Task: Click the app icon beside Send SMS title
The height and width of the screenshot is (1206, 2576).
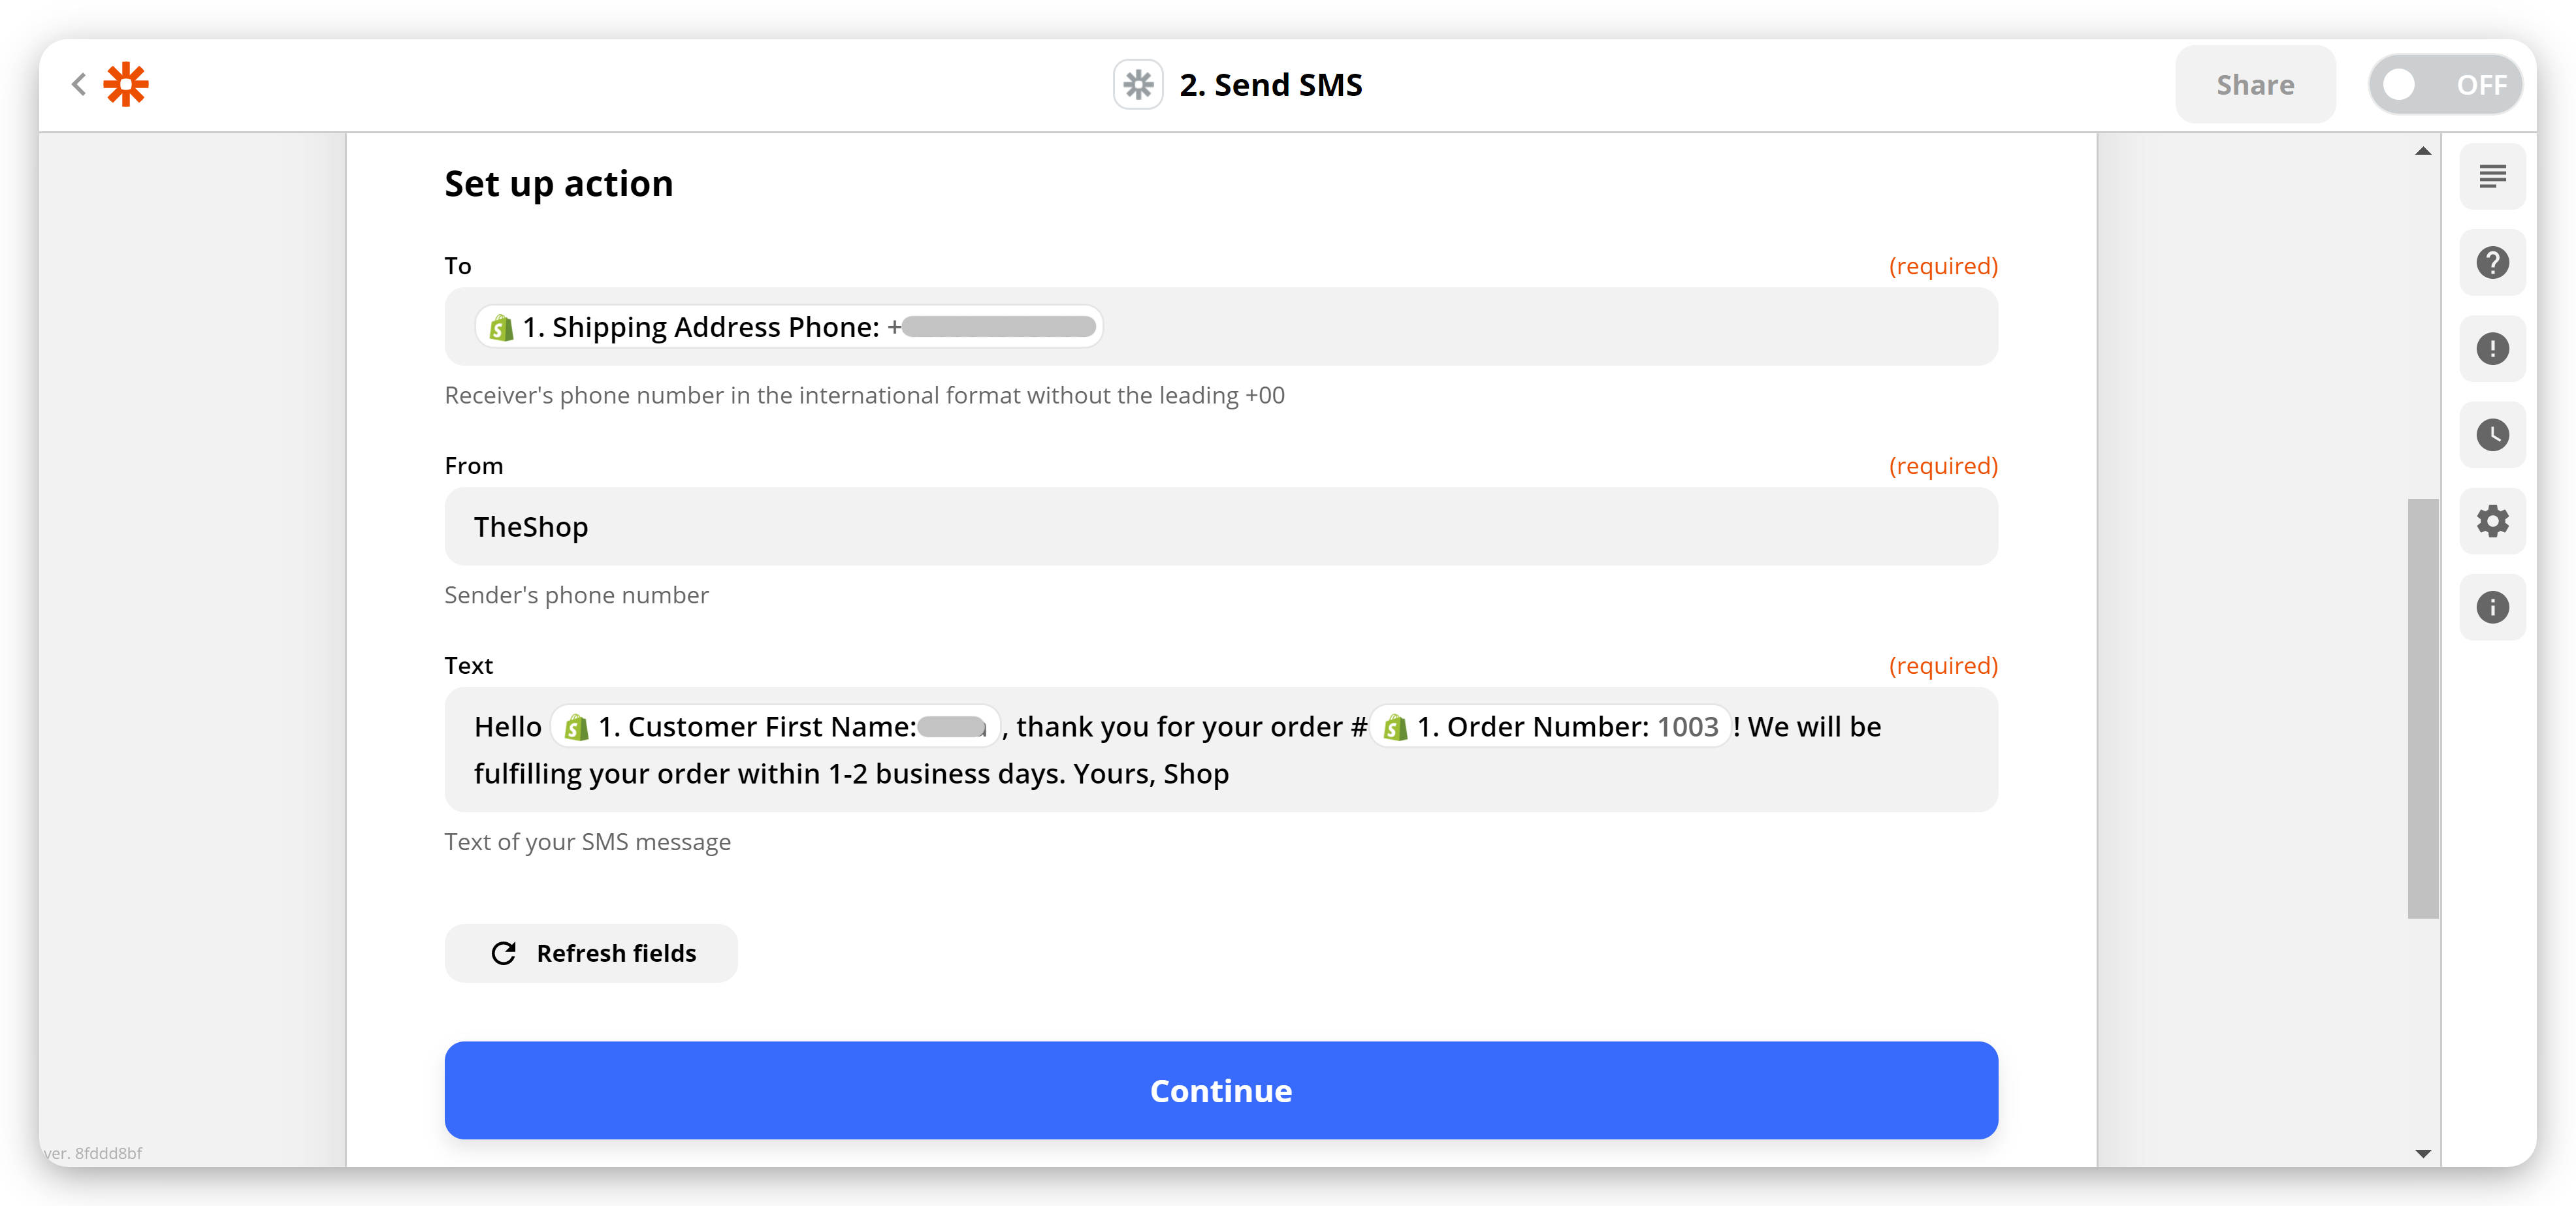Action: coord(1138,85)
